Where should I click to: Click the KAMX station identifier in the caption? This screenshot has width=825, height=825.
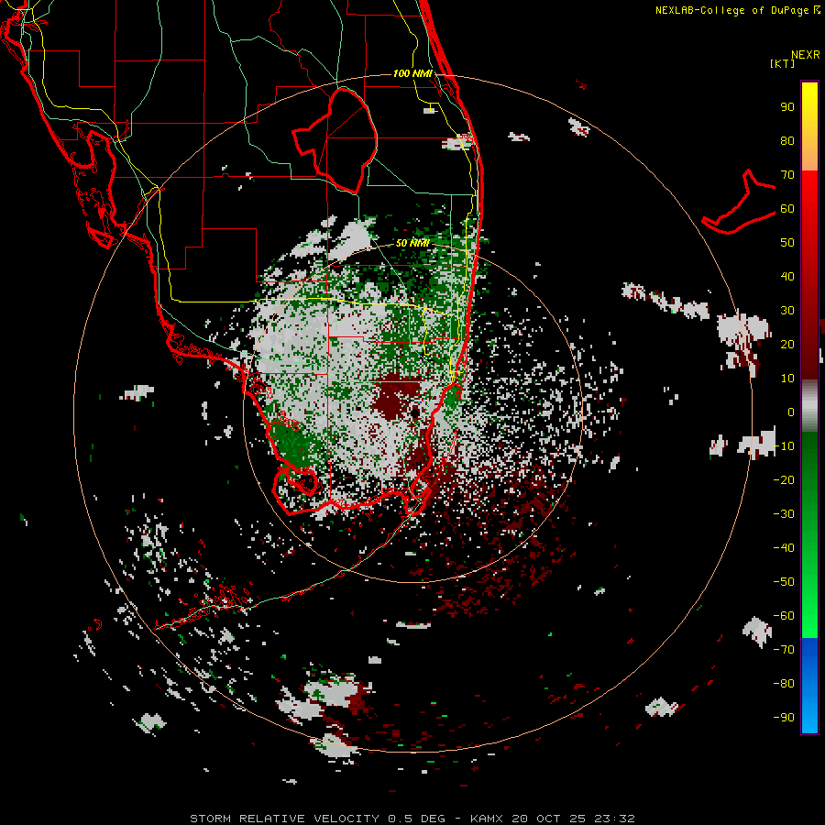click(x=487, y=819)
